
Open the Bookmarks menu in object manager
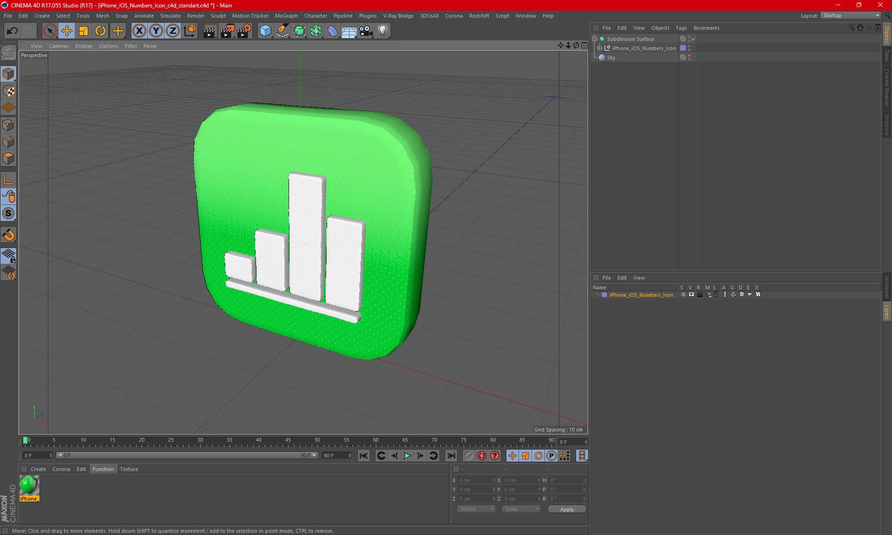tap(706, 28)
